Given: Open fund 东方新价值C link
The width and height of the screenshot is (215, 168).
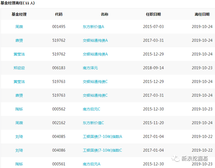Looking at the screenshot, I should [93, 123].
